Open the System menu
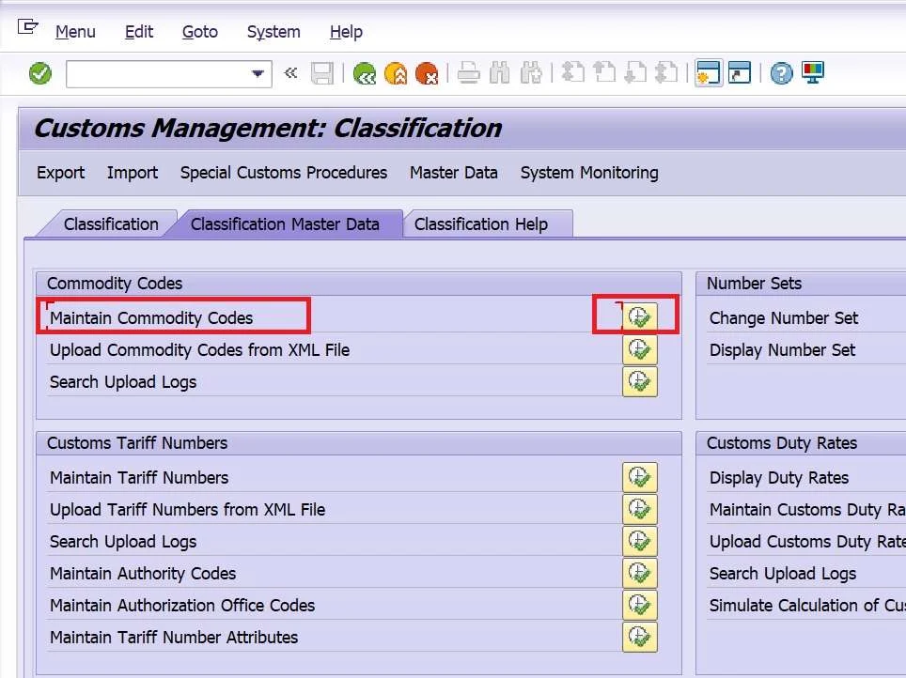This screenshot has width=906, height=678. [273, 32]
